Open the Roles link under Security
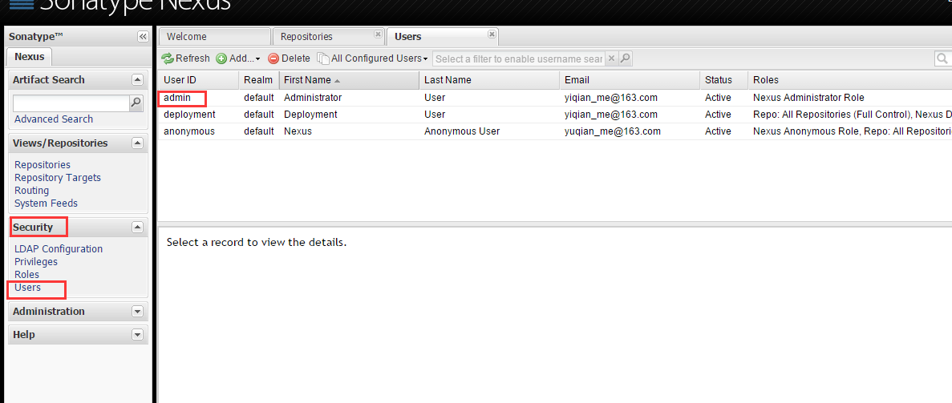Image resolution: width=952 pixels, height=403 pixels. [x=27, y=275]
